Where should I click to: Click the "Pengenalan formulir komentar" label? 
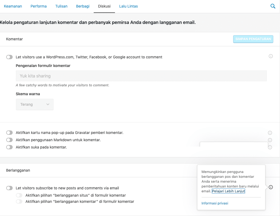click(43, 66)
